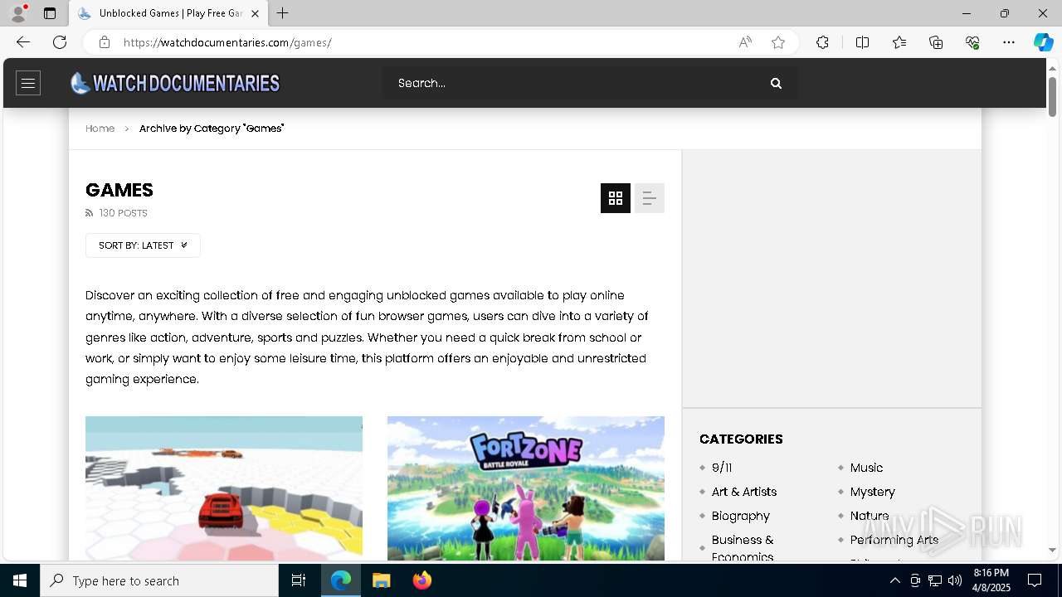Open Browser essentials icon
This screenshot has height=597, width=1062.
click(972, 42)
